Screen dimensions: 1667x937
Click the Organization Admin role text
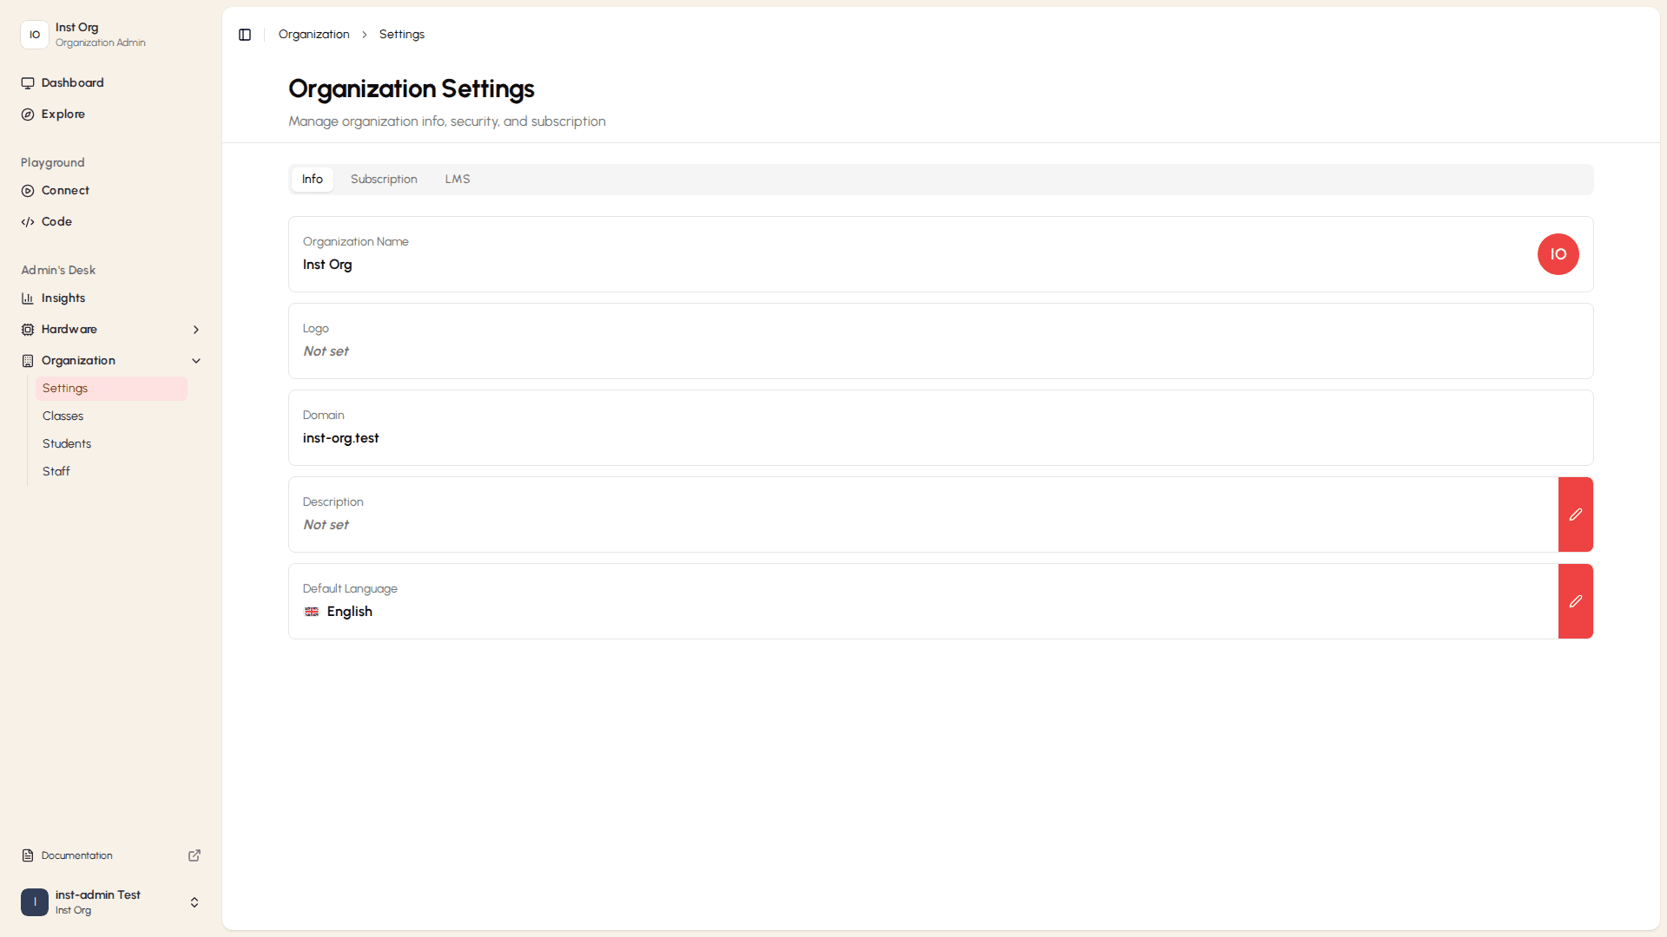pos(101,43)
